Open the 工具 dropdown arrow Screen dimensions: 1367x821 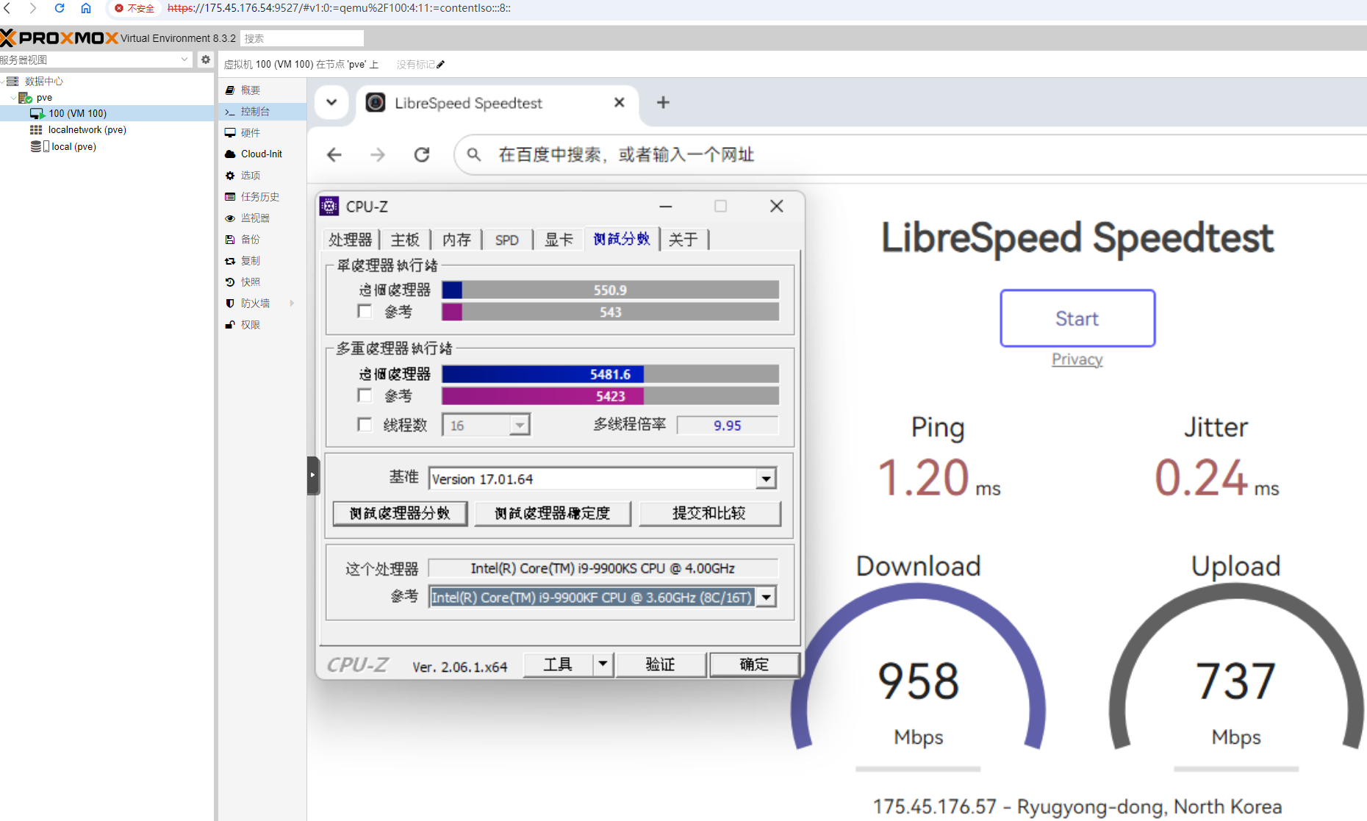[x=603, y=665]
